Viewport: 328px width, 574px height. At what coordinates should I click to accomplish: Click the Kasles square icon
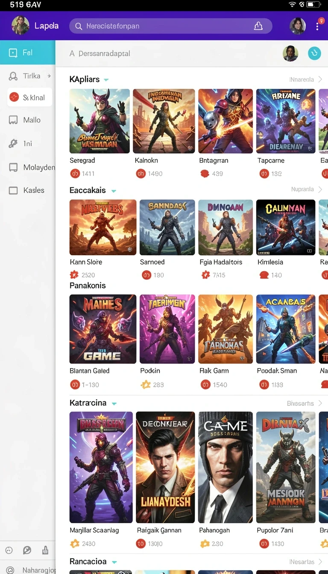point(13,190)
